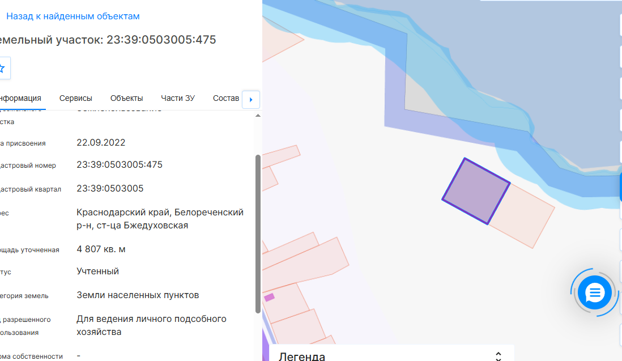
Task: Expand the 'Легенда' panel chevron
Action: pyautogui.click(x=499, y=356)
